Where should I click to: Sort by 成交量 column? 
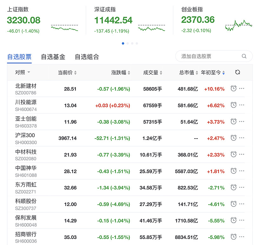[153, 72]
